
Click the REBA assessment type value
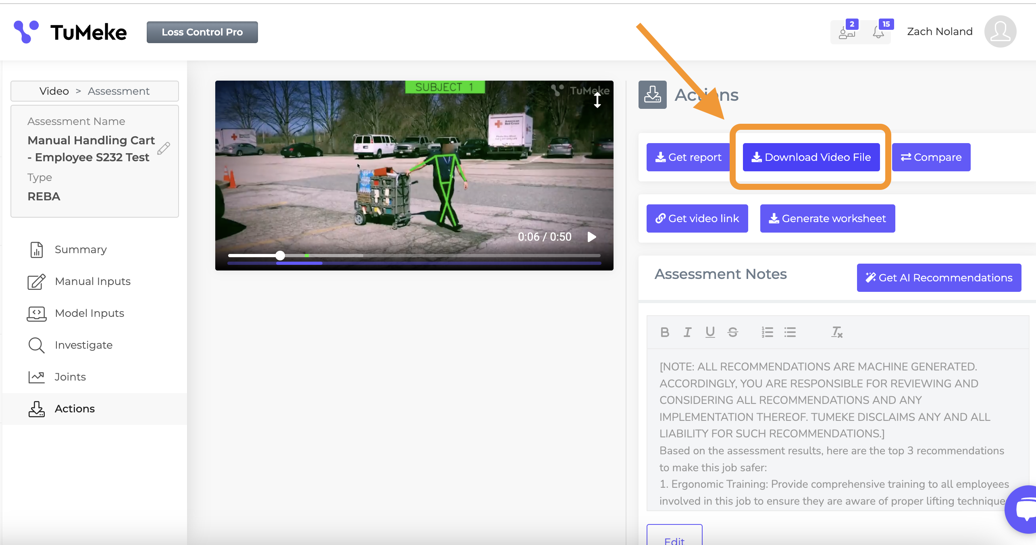[x=44, y=197]
